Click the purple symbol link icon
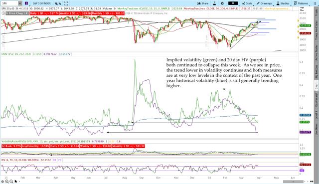 click(x=26, y=3)
